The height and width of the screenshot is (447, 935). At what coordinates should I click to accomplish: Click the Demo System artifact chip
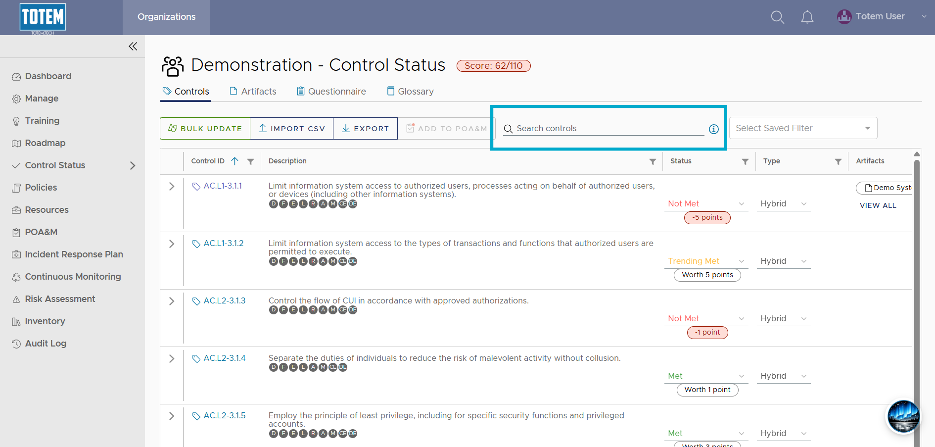point(885,188)
